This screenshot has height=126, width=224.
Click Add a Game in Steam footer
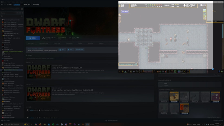pyautogui.click(x=5, y=121)
